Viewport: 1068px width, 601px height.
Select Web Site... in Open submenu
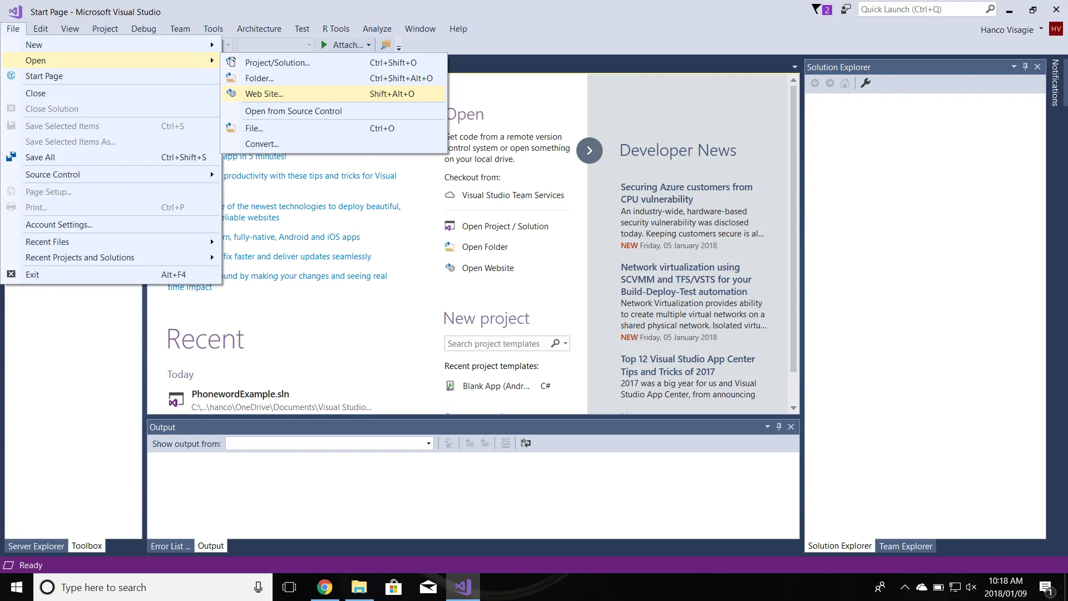[264, 93]
